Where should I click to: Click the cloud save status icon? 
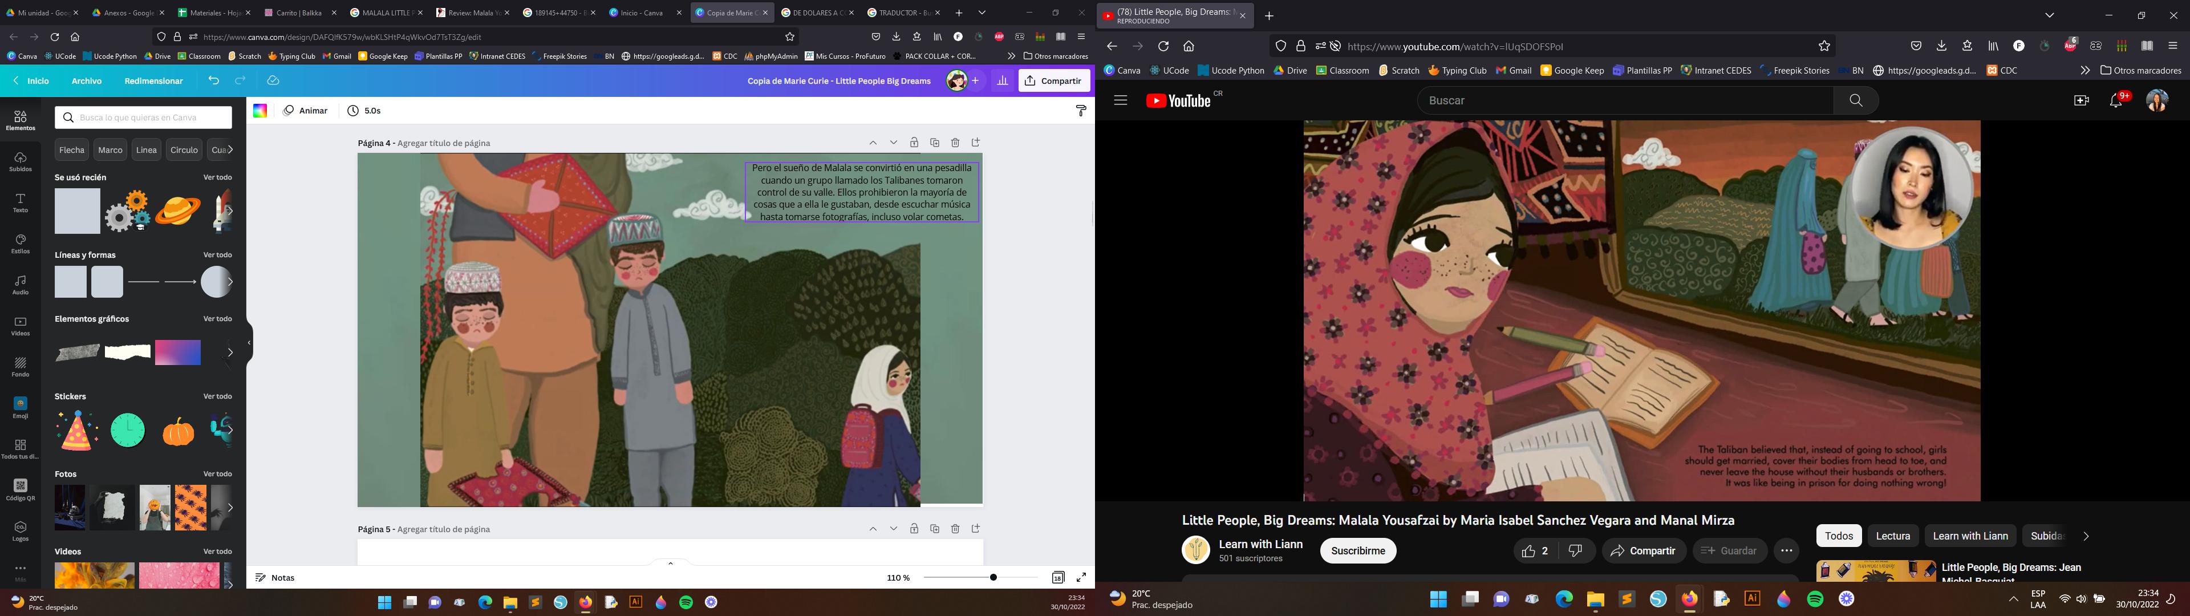(x=273, y=81)
